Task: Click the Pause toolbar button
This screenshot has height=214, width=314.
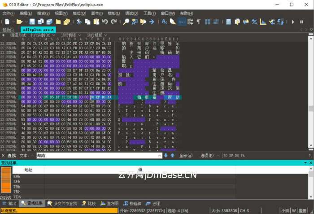Action: point(301,22)
